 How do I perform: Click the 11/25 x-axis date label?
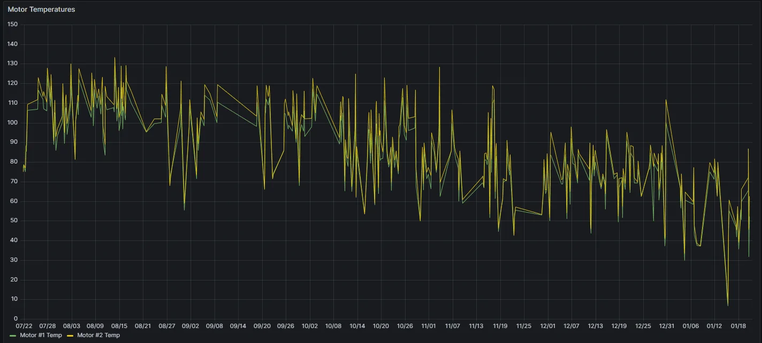point(524,325)
